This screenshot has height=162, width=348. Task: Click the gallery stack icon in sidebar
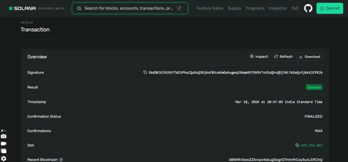click(x=3, y=151)
